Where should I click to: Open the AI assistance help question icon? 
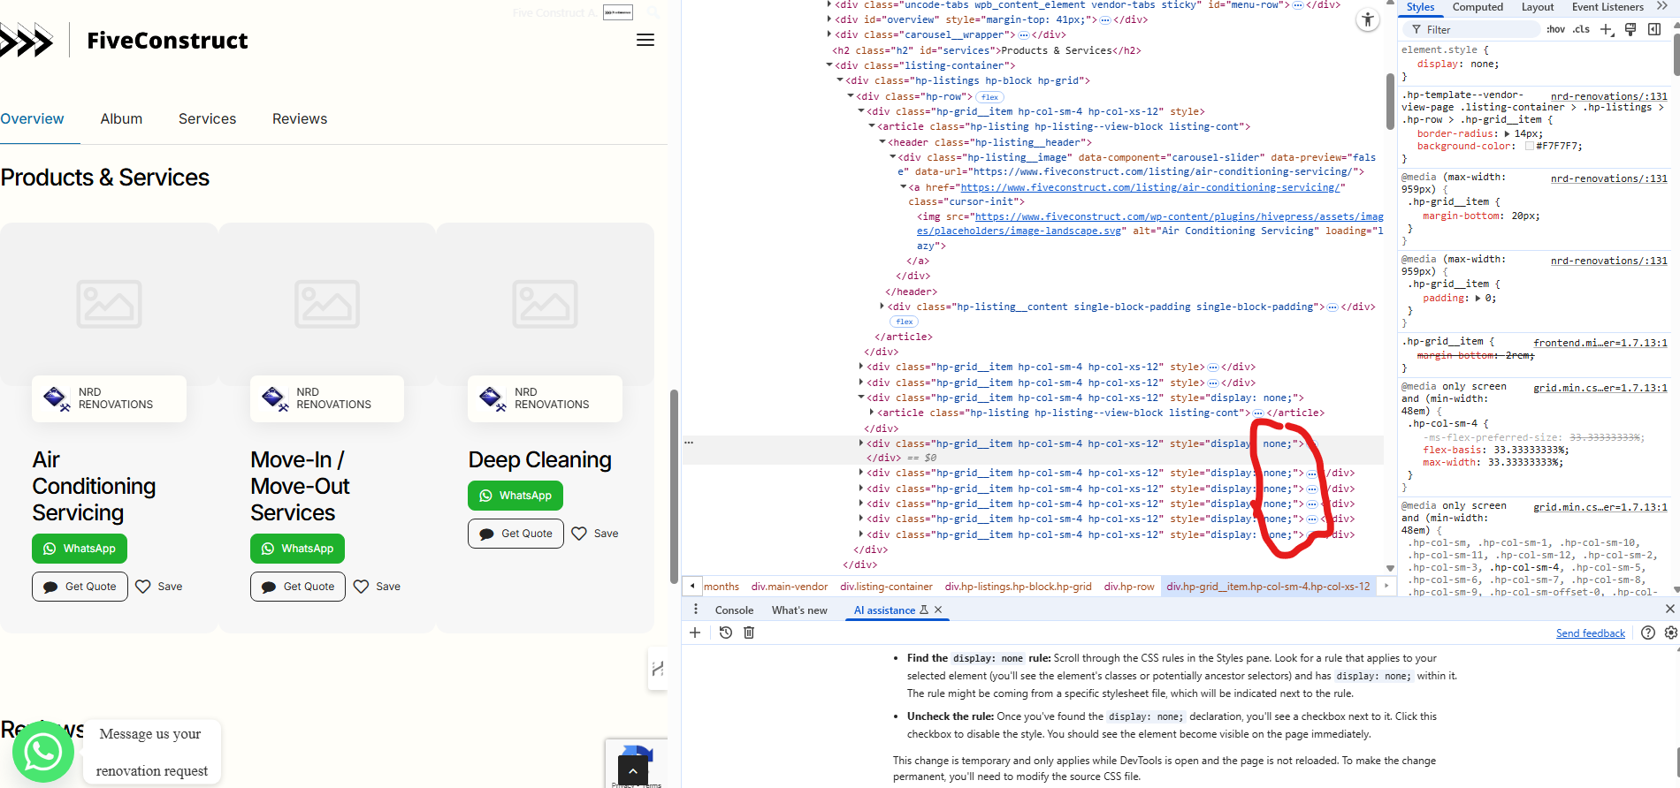point(1648,633)
